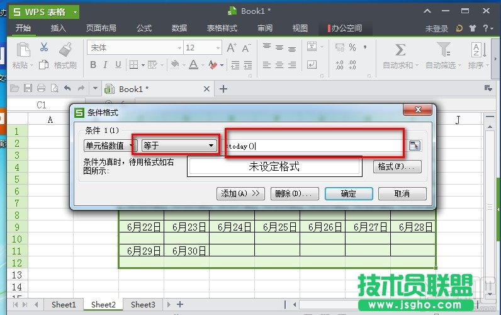Click the print preview icon

pyautogui.click(x=55, y=88)
